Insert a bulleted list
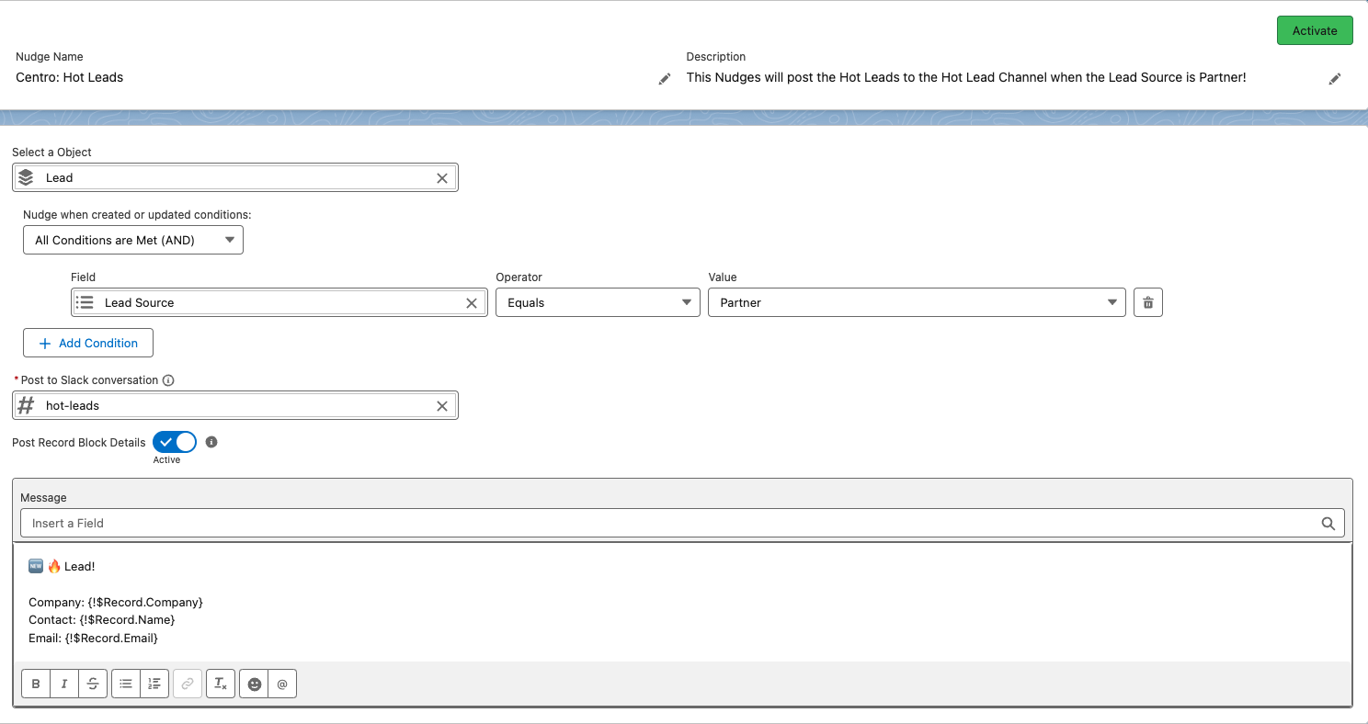Screen dimensions: 1368x724 (x=126, y=684)
